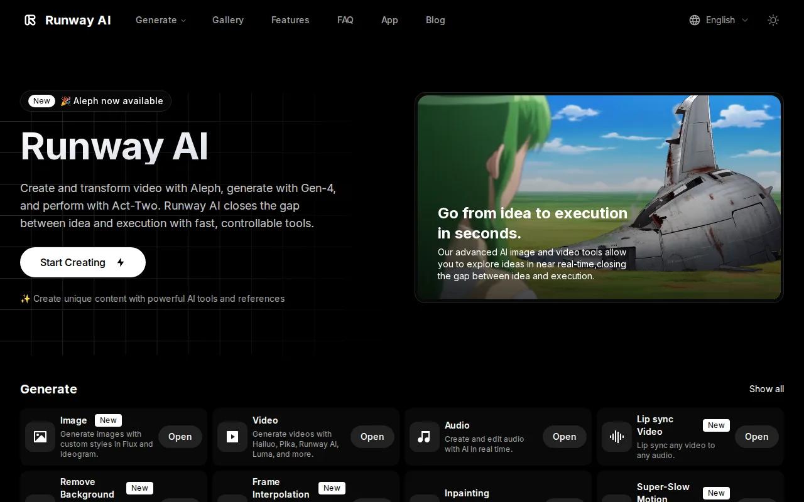804x502 pixels.
Task: Click the hero anime spaceship video preview
Action: pos(599,198)
